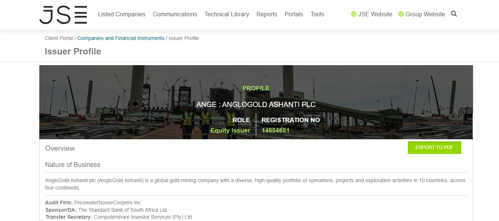Click globe icon beside JSE Website
The image size is (499, 221).
pos(354,14)
